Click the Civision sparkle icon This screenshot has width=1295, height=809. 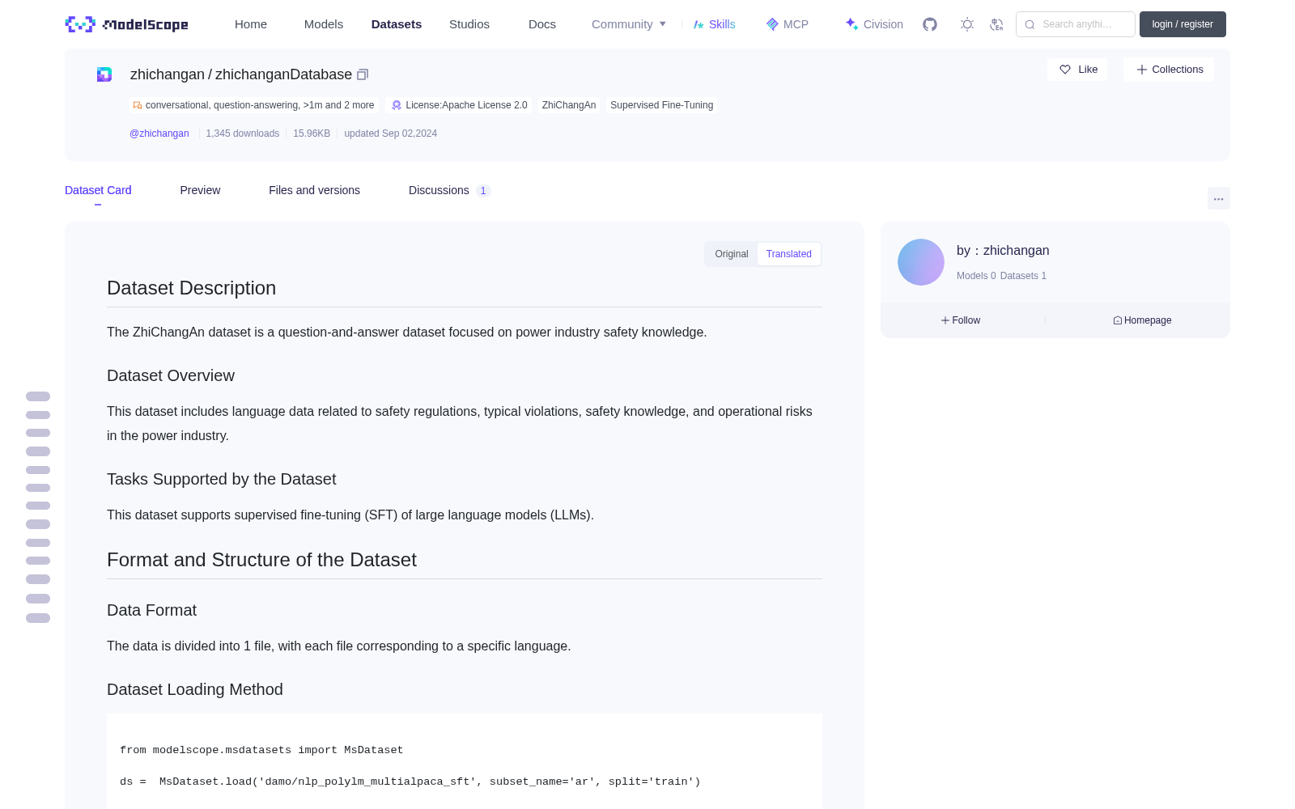coord(852,24)
